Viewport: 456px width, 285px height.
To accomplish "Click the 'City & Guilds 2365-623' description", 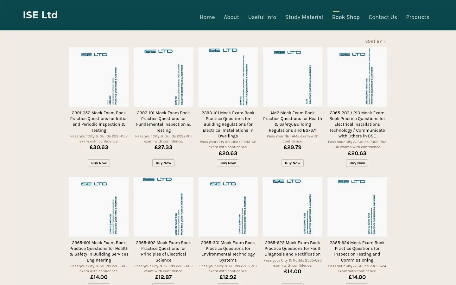I will (x=293, y=263).
